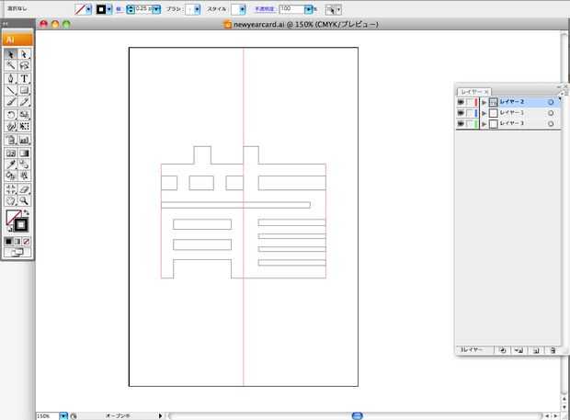570x420 pixels.
Task: Click the stroke color swatch in toolbox
Action: (x=20, y=224)
